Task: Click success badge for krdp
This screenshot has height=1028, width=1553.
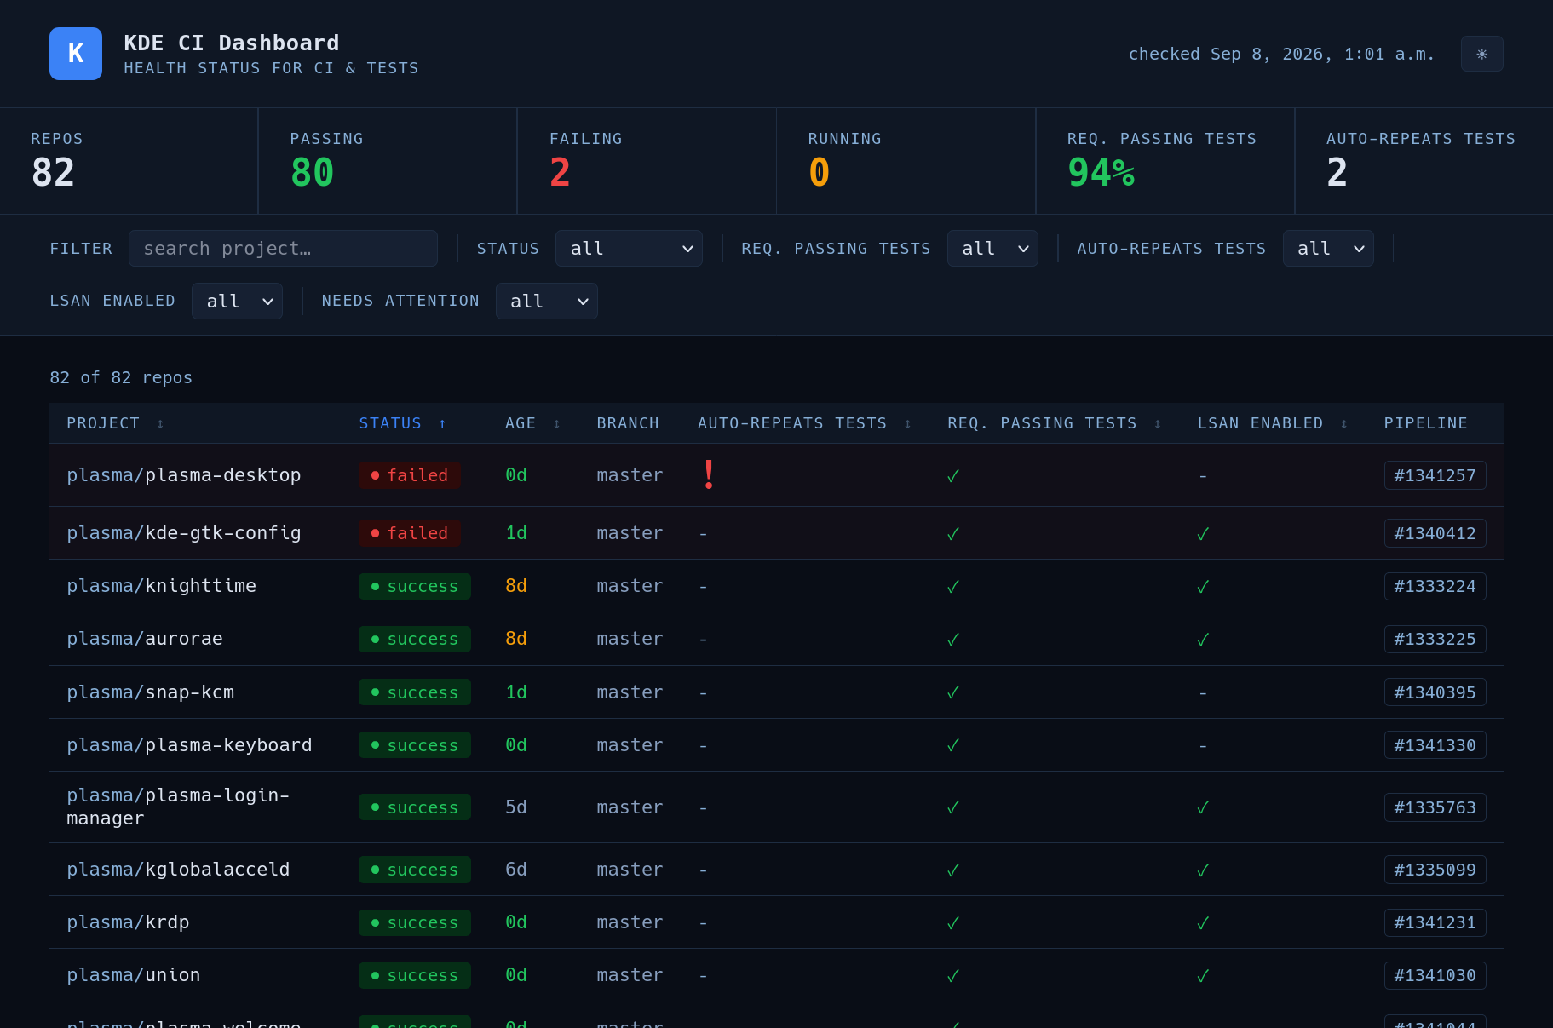Action: [415, 922]
